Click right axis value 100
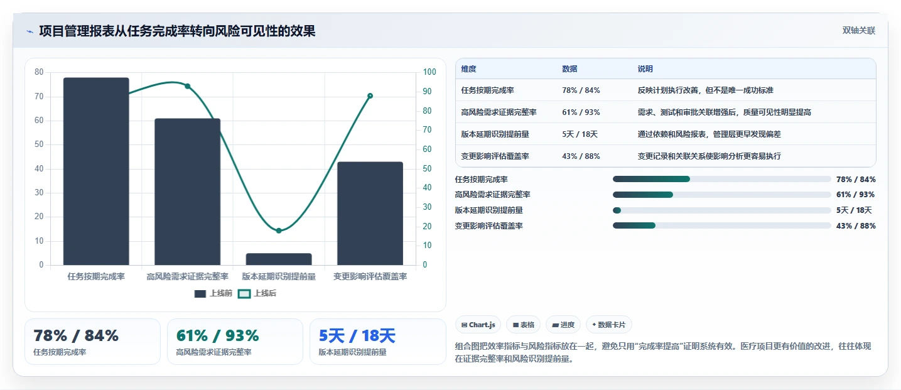The image size is (901, 390). click(x=429, y=72)
